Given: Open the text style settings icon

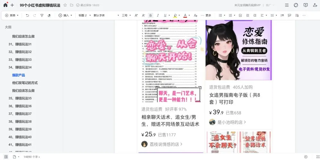Looking at the screenshot, I should click(196, 15).
